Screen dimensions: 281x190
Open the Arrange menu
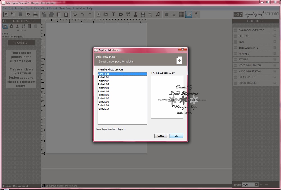point(19,8)
